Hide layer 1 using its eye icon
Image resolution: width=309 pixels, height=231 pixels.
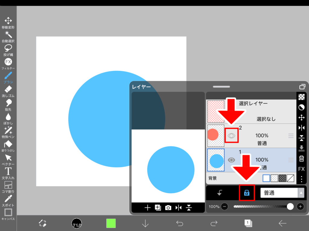[231, 160]
